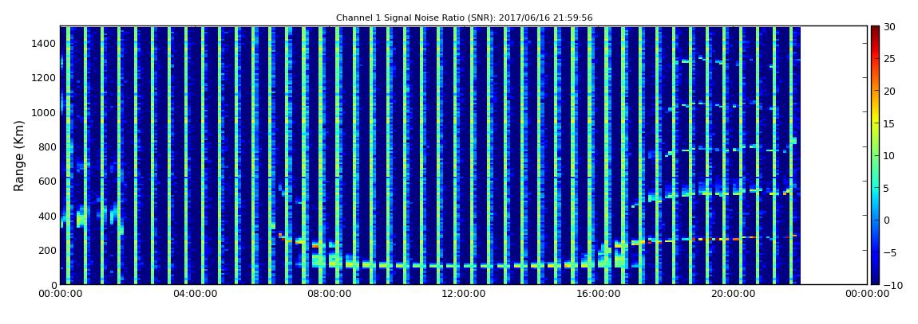The width and height of the screenshot is (918, 324).
Task: Click the colorbar value 20
Action: [890, 91]
